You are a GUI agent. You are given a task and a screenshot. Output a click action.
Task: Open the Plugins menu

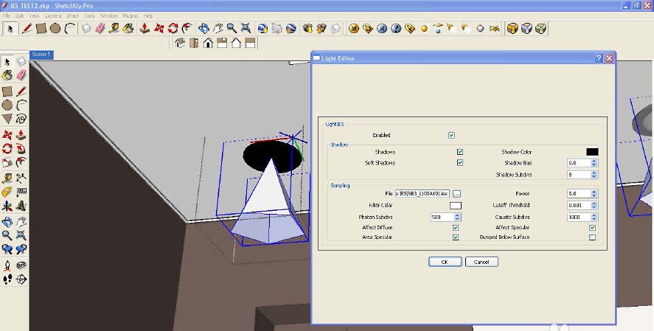coord(130,15)
